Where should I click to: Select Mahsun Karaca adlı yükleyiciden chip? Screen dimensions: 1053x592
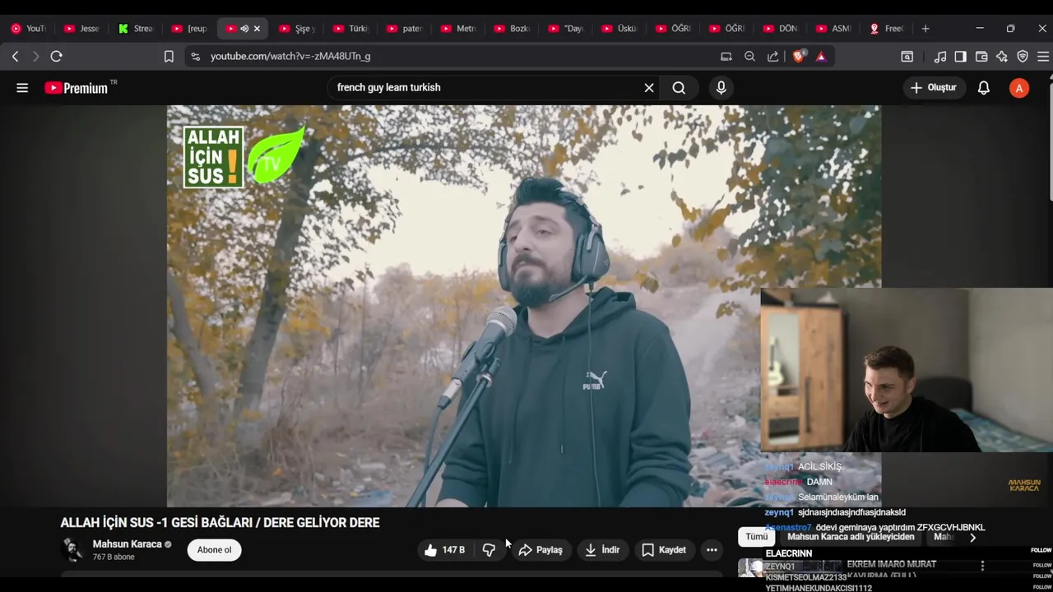click(x=851, y=537)
